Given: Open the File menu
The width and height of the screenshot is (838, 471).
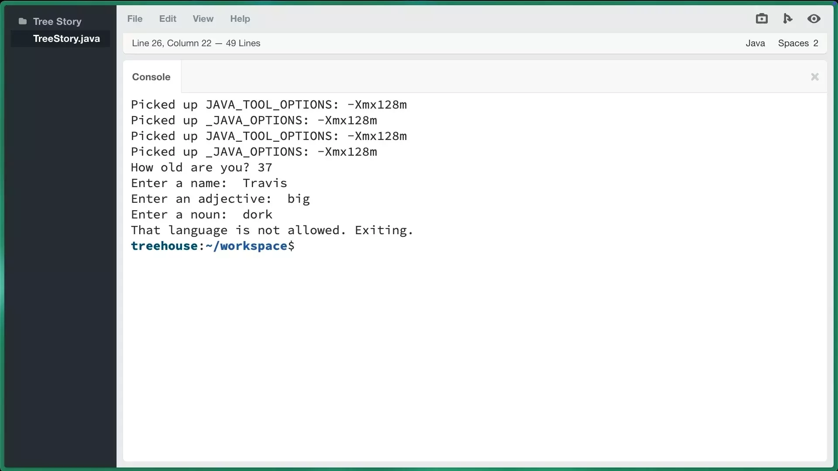Looking at the screenshot, I should tap(134, 19).
